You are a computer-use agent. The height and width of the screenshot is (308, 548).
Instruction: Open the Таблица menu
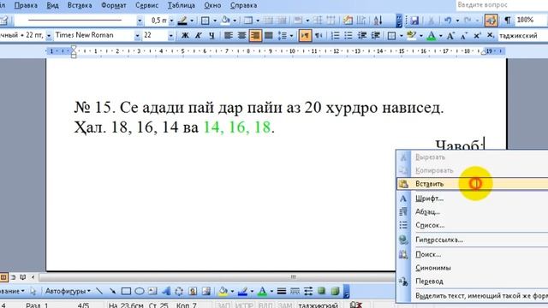tap(181, 5)
